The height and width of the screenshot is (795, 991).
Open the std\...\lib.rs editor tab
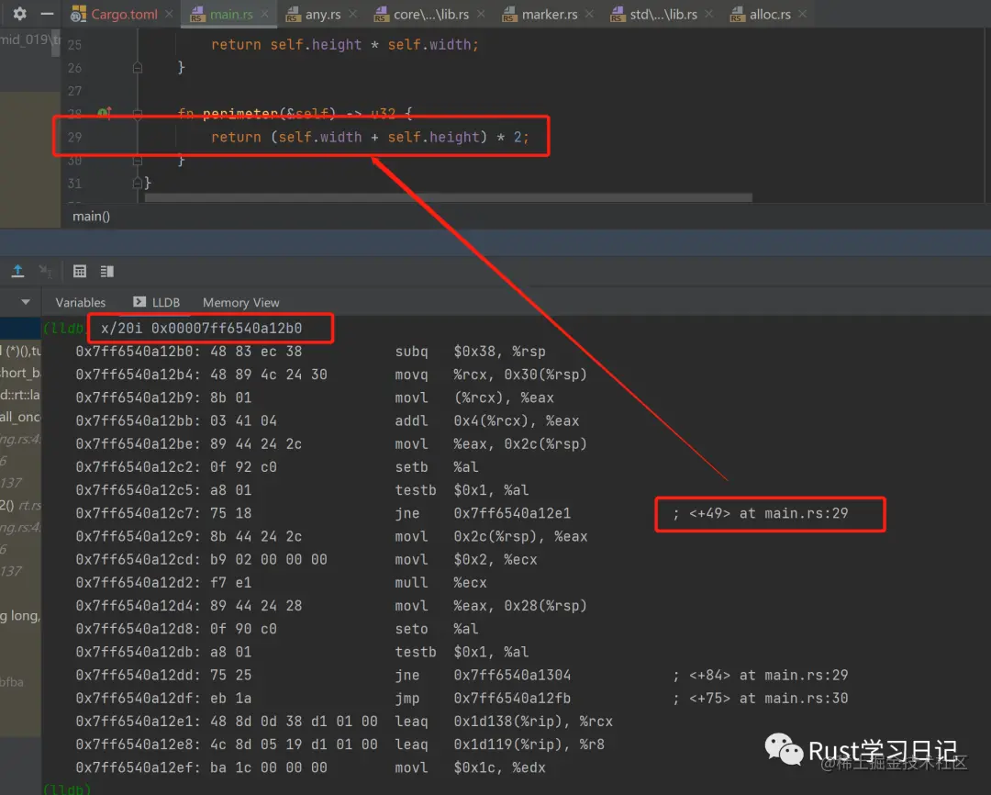coord(663,14)
